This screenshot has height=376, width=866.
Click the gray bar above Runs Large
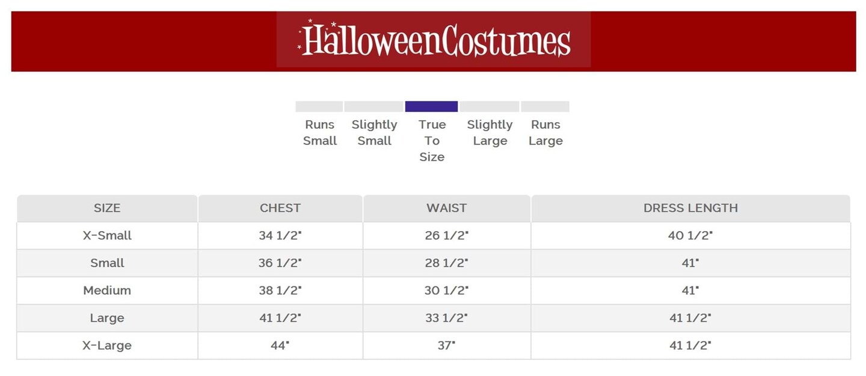(545, 106)
